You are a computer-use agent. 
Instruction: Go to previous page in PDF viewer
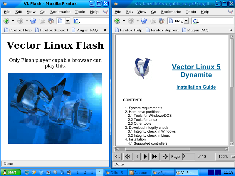tap(137, 157)
